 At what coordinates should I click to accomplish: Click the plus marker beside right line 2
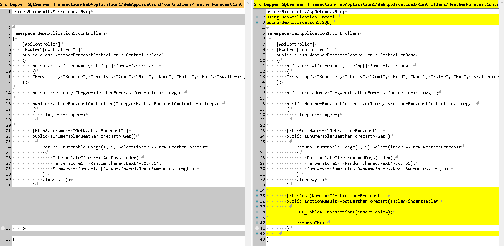point(257,17)
